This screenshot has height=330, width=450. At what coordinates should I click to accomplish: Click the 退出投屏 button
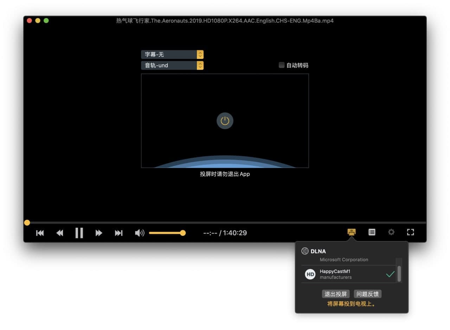(336, 294)
